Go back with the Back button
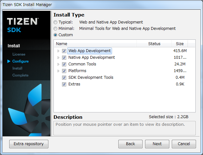 (x=130, y=144)
